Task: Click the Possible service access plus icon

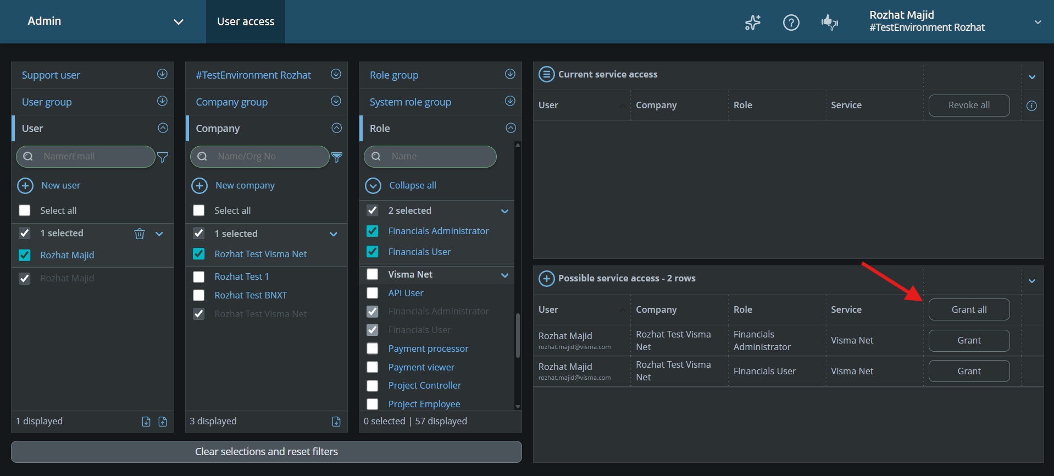Action: coord(546,279)
